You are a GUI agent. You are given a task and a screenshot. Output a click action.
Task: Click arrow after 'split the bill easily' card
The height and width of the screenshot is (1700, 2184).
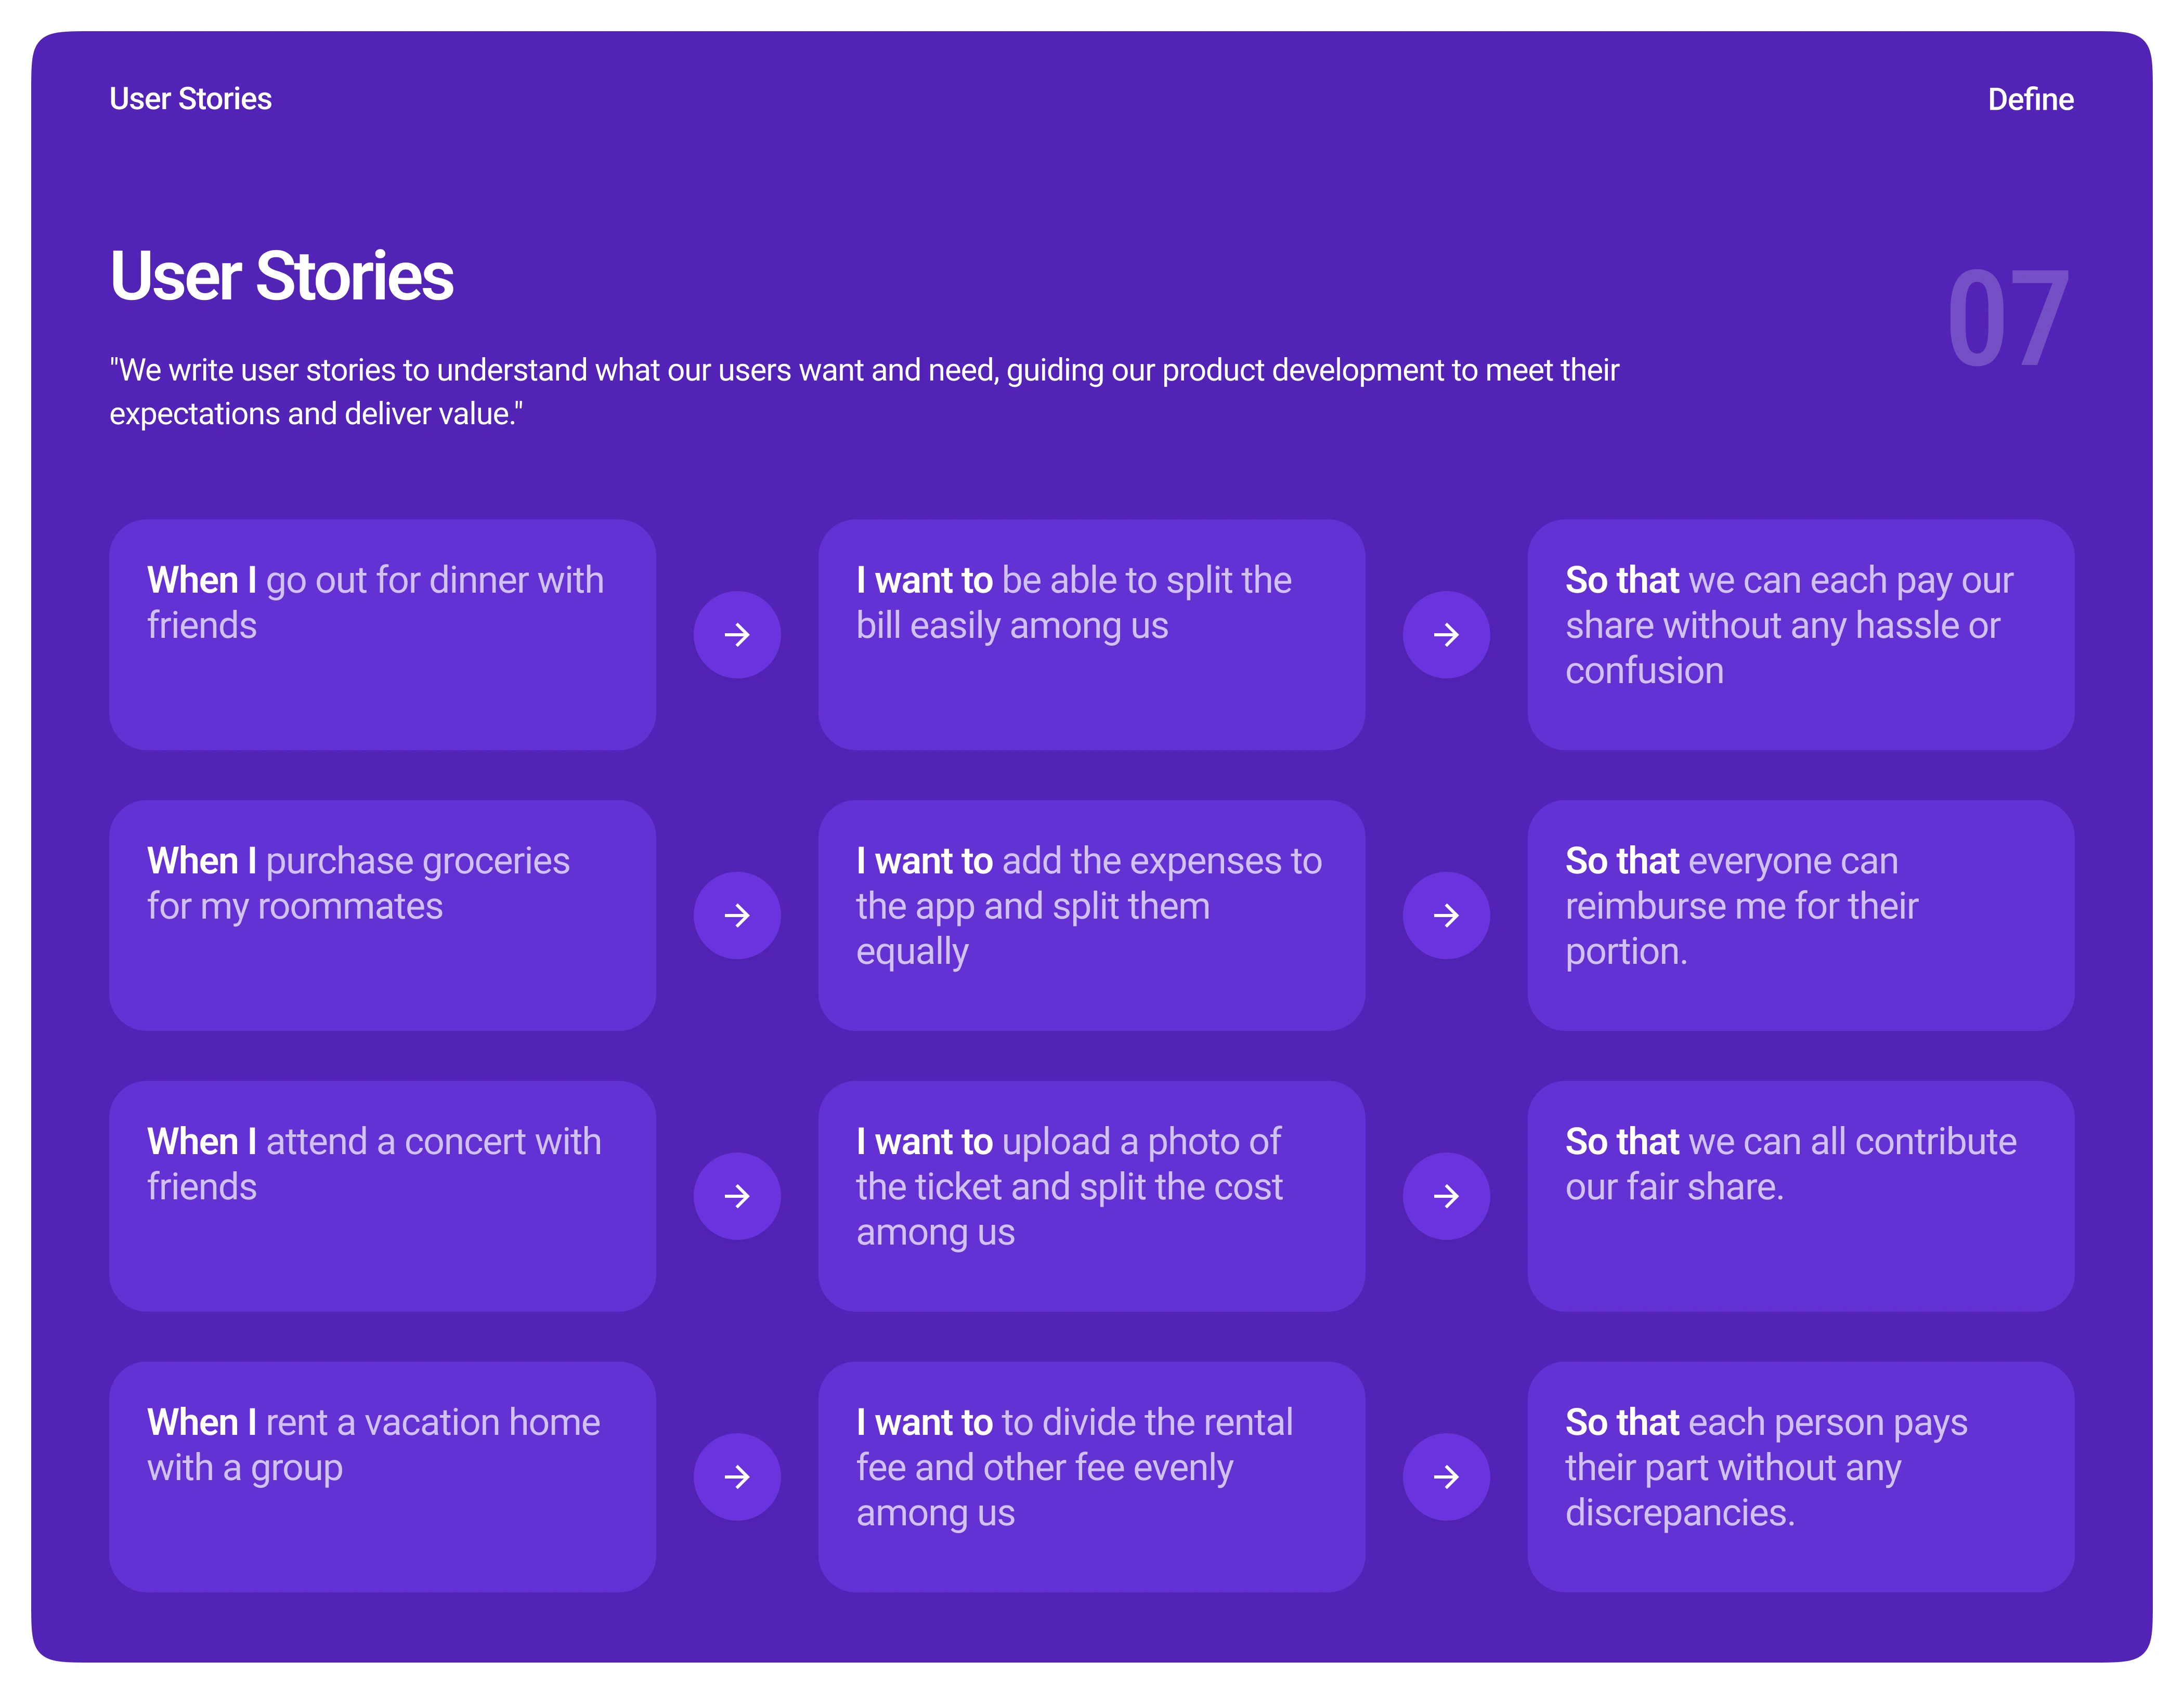[x=1446, y=635]
